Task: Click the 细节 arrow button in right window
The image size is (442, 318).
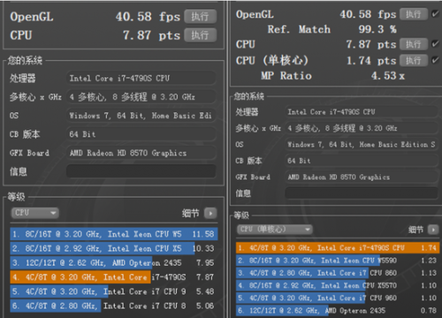Action: [433, 230]
